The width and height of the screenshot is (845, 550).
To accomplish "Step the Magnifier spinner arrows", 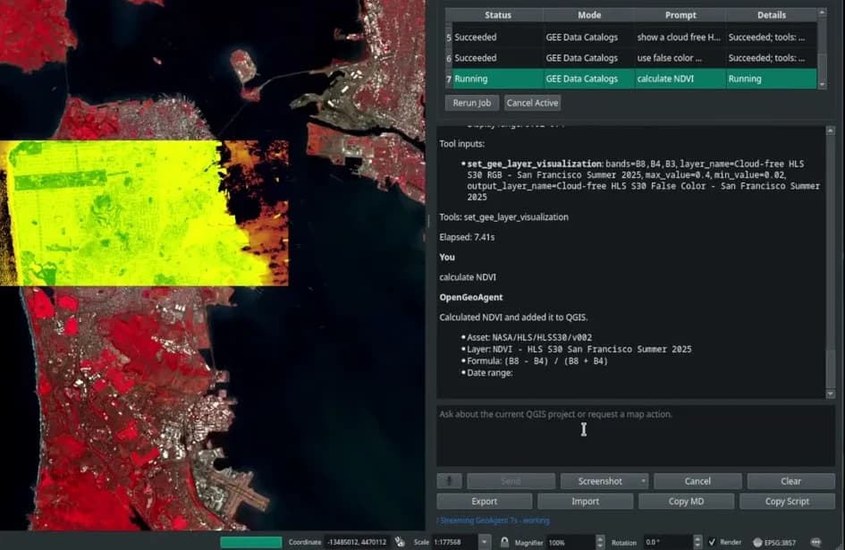I will [x=600, y=542].
